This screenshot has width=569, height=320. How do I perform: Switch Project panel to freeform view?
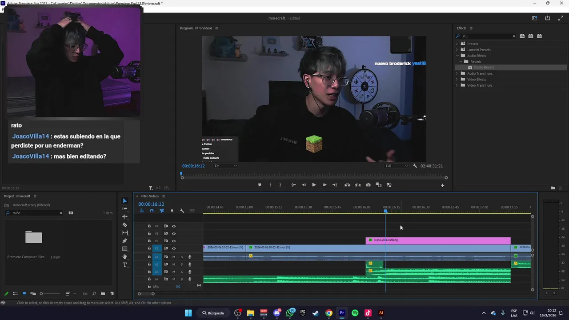[x=33, y=294]
